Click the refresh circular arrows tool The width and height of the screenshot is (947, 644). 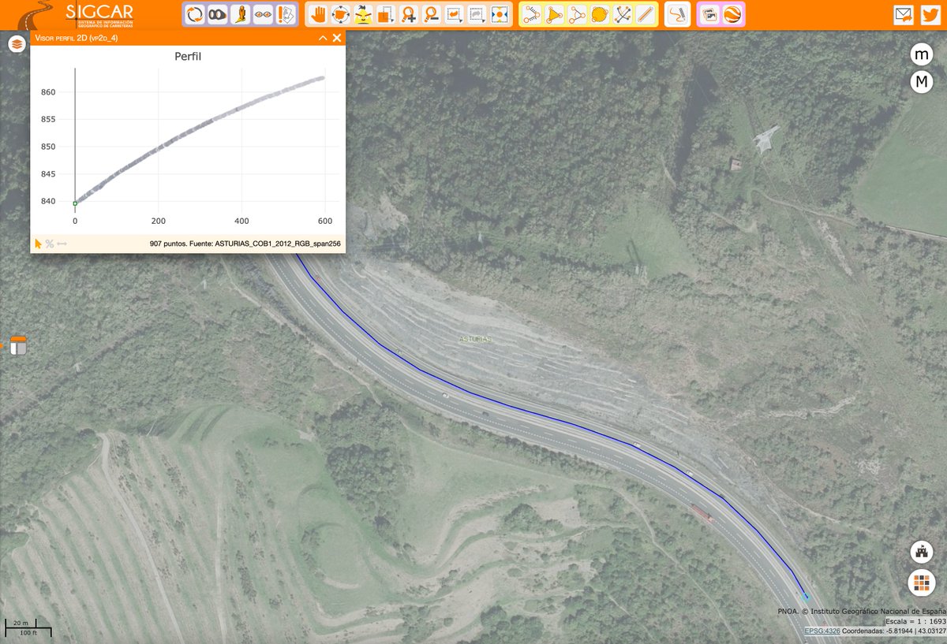coord(194,14)
